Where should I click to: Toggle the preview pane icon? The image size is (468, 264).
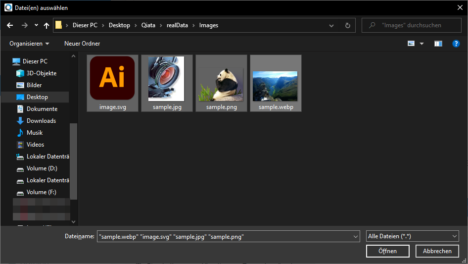click(x=438, y=44)
